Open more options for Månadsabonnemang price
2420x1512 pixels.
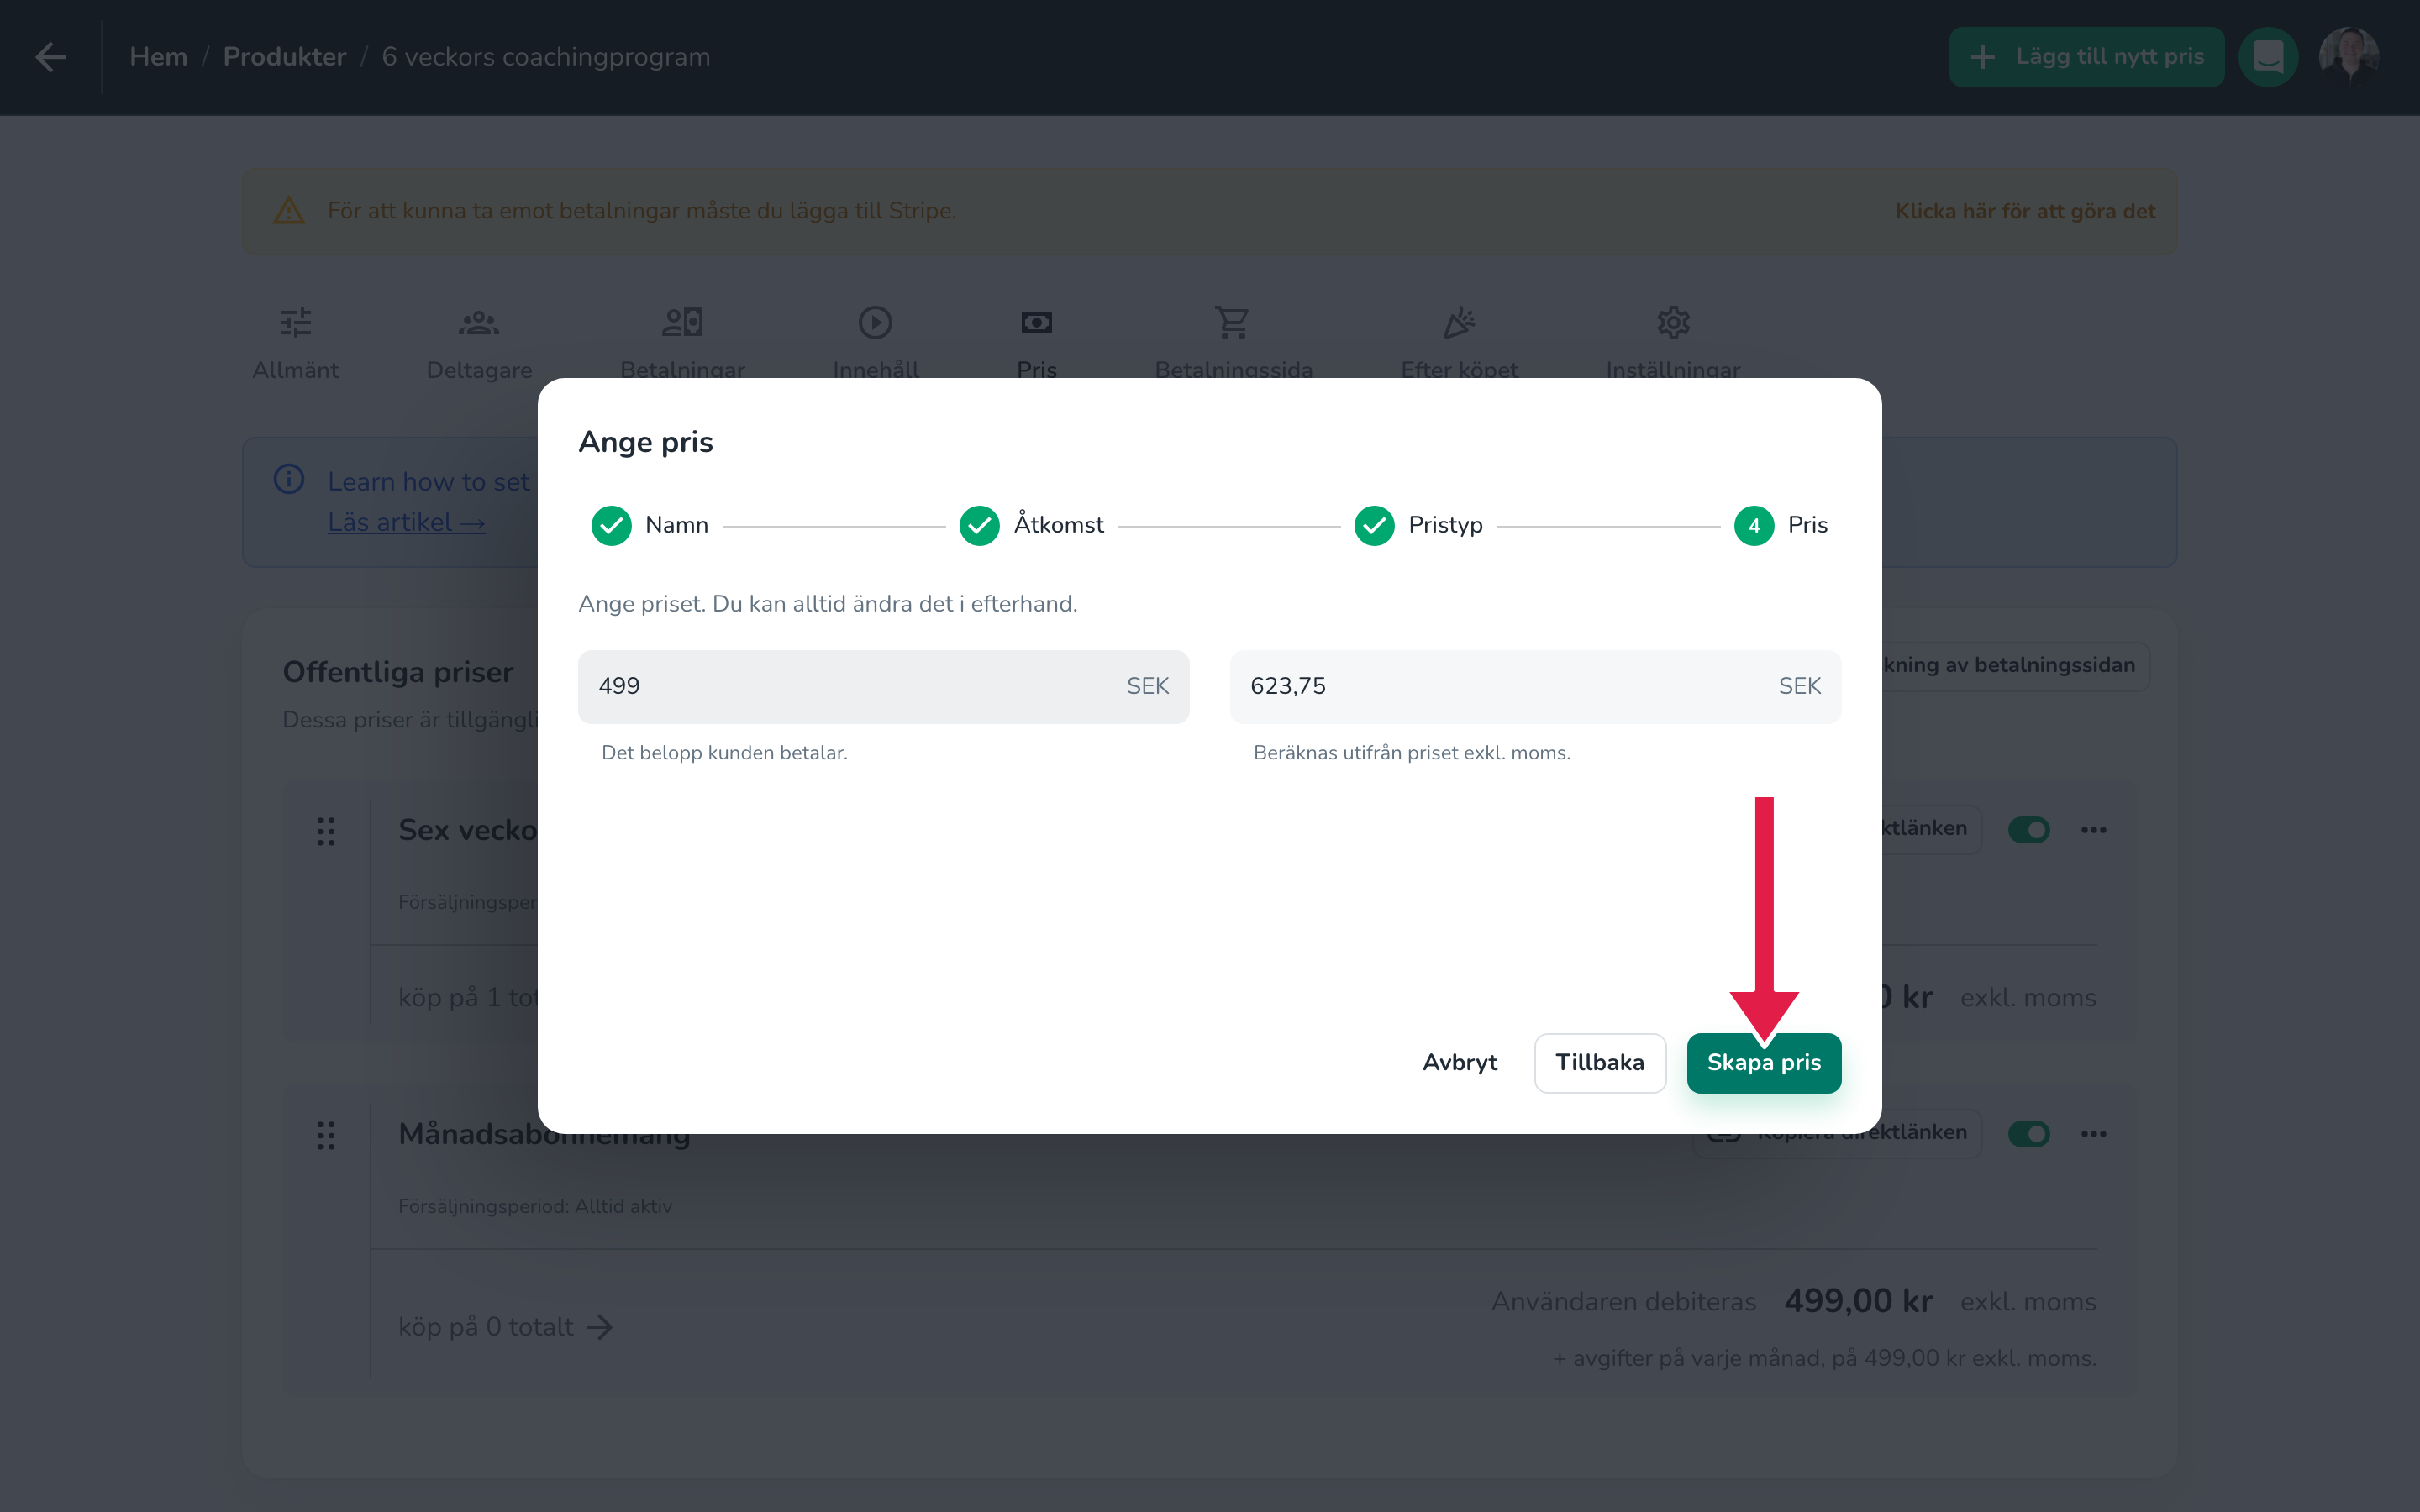[2094, 1134]
